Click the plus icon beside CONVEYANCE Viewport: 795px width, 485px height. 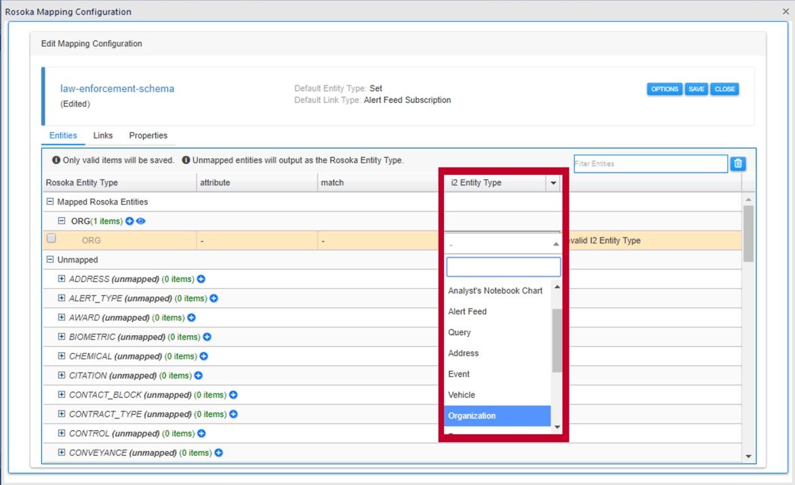click(219, 453)
